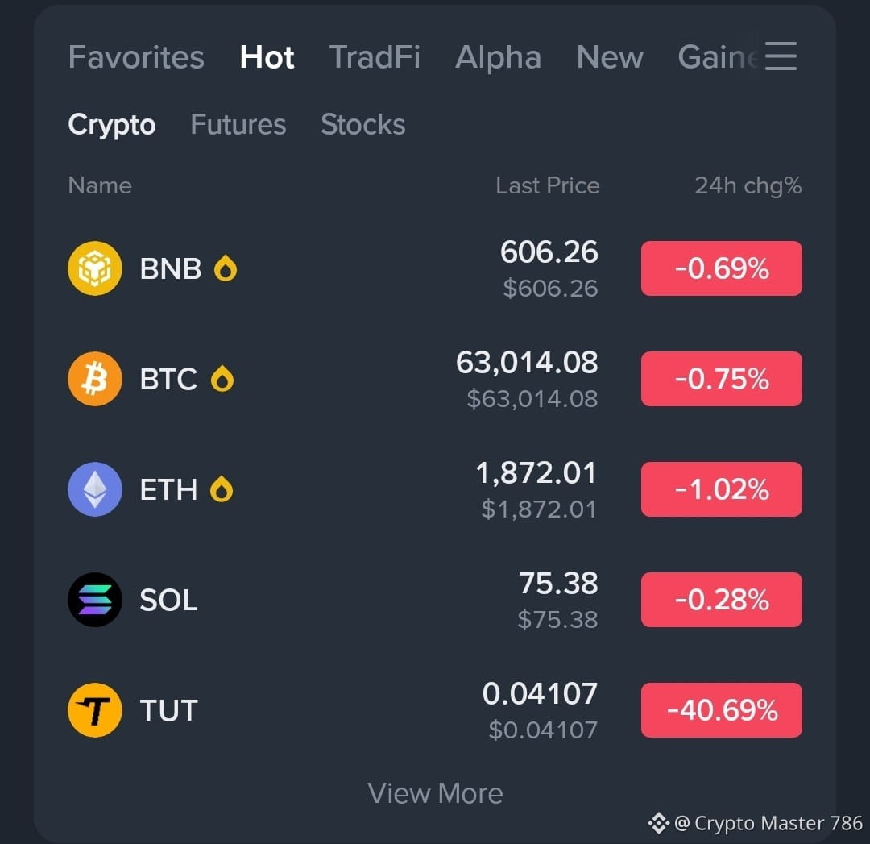Toggle the BNB -0.69% change badge
Image resolution: width=870 pixels, height=844 pixels.
721,268
